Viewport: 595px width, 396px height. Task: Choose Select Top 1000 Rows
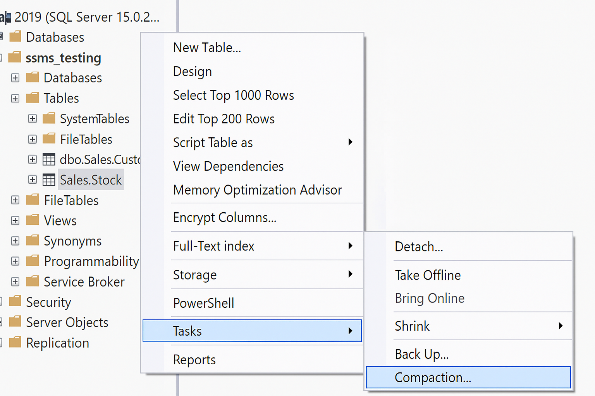click(233, 95)
